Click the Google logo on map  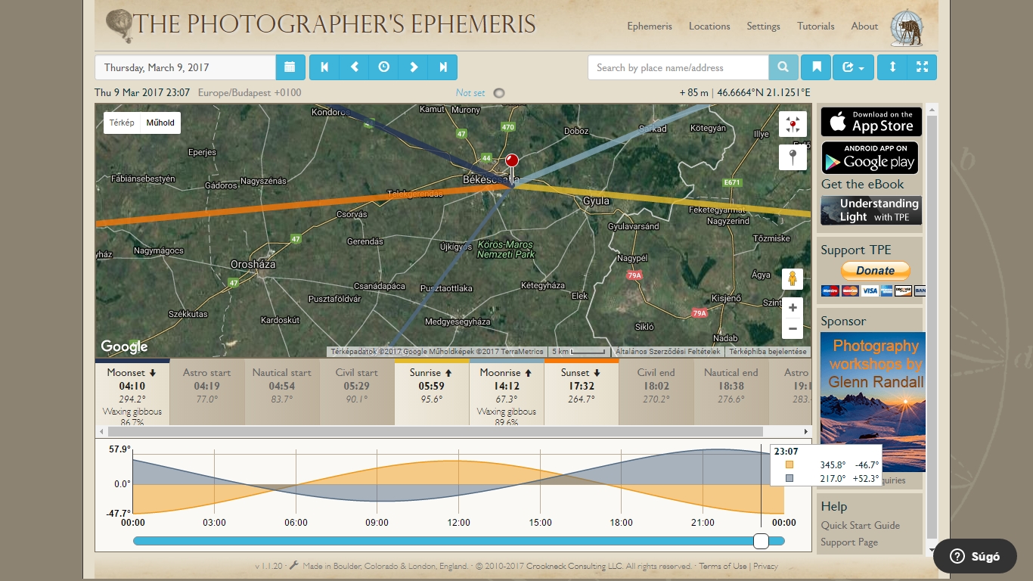click(125, 346)
